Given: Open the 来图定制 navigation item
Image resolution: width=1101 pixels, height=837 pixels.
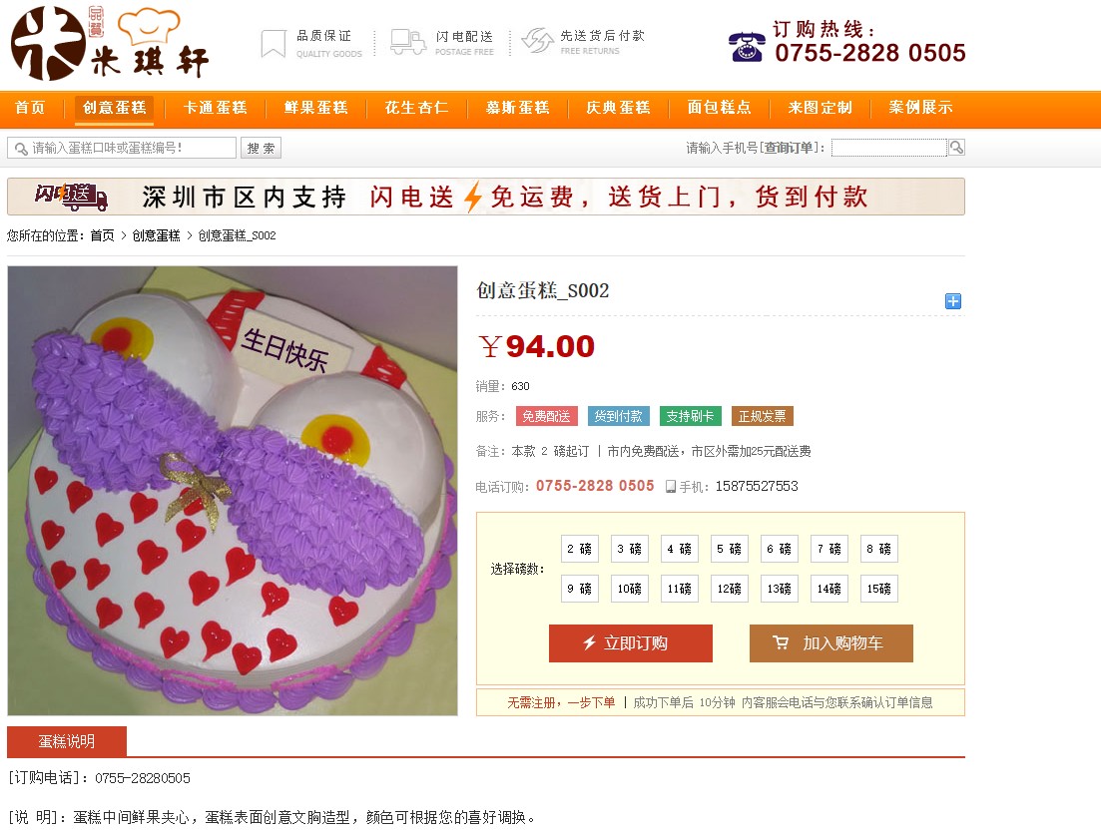Looking at the screenshot, I should [820, 108].
